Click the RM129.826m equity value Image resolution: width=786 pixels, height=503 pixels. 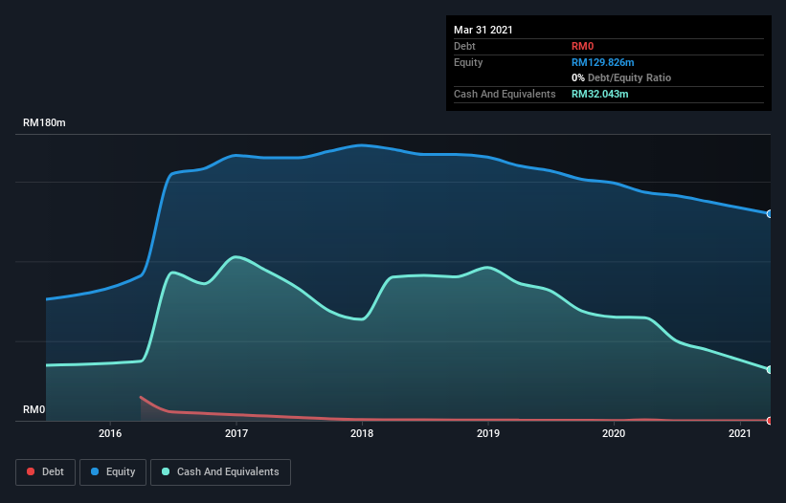click(x=602, y=62)
